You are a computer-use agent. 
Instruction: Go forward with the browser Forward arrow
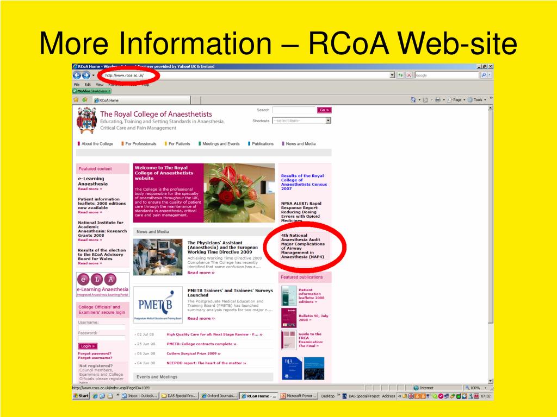tap(86, 75)
